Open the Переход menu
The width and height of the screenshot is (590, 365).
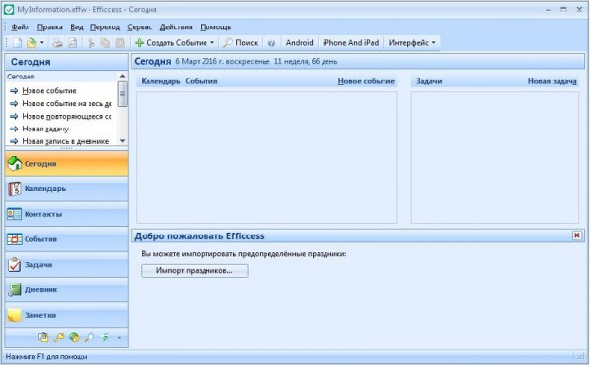(x=105, y=27)
